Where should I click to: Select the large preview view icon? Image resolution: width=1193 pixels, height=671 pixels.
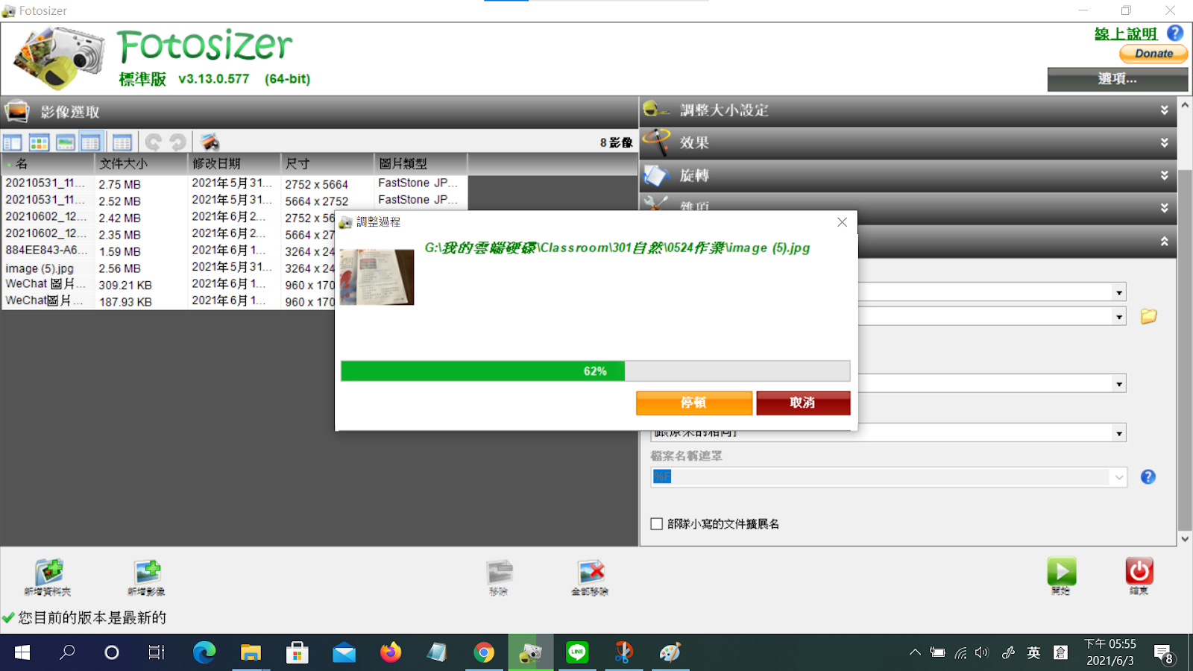pyautogui.click(x=66, y=142)
